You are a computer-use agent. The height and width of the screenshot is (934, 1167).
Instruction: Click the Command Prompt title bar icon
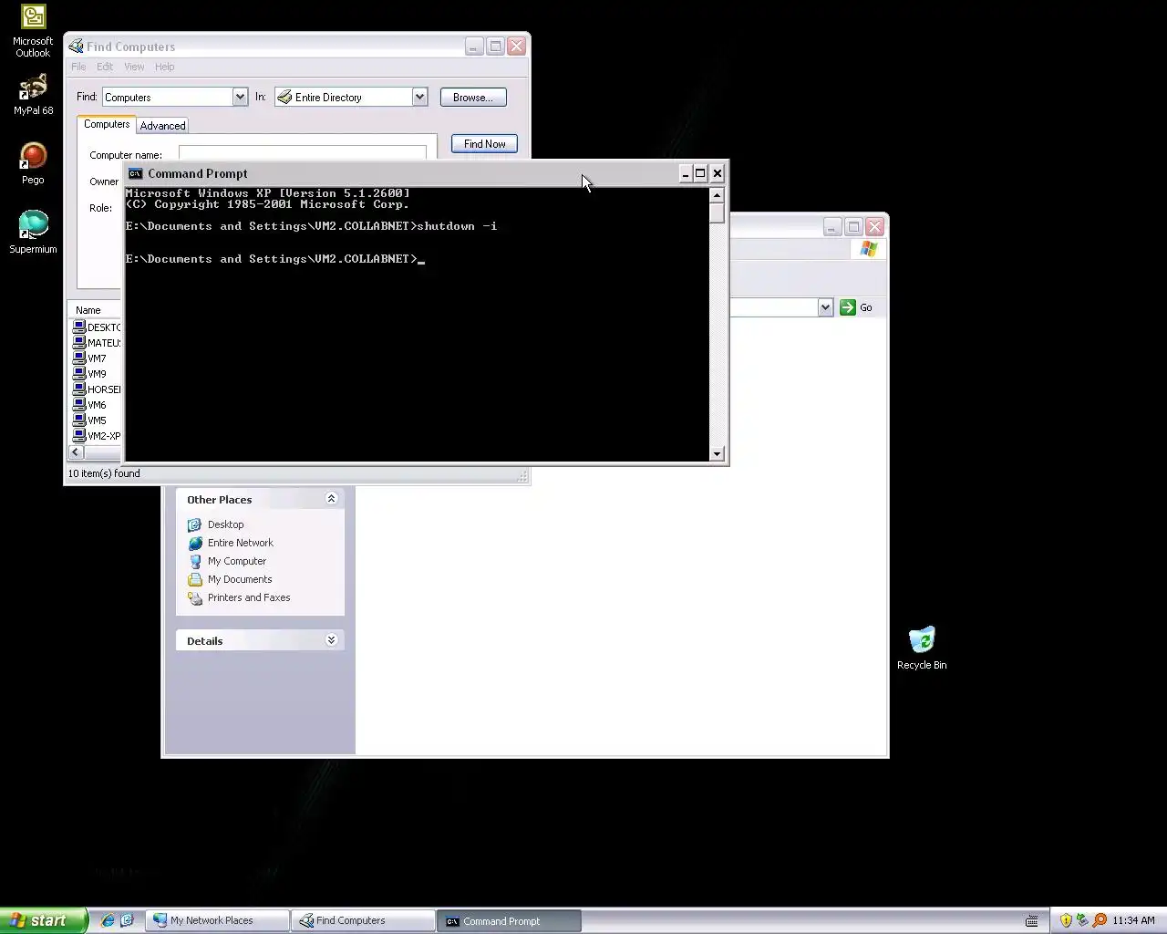click(135, 173)
